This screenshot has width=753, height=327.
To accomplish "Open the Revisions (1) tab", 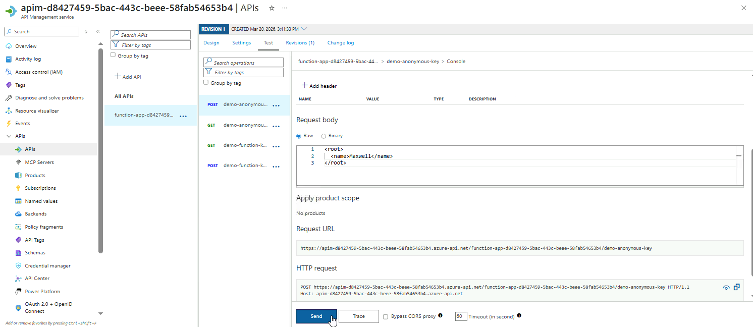I will tap(300, 43).
